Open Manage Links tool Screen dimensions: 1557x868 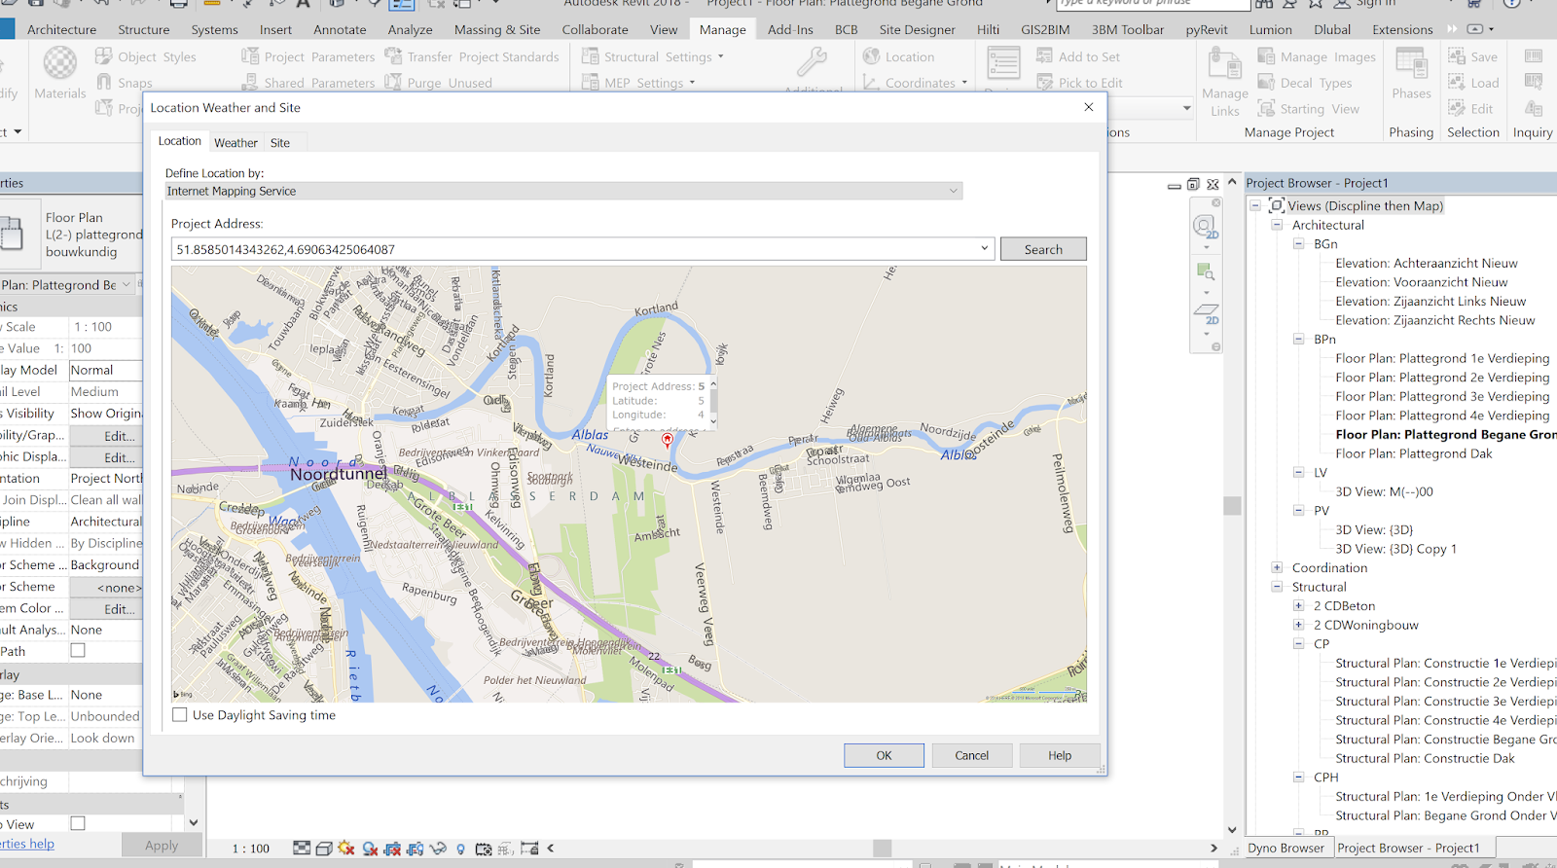pos(1224,83)
